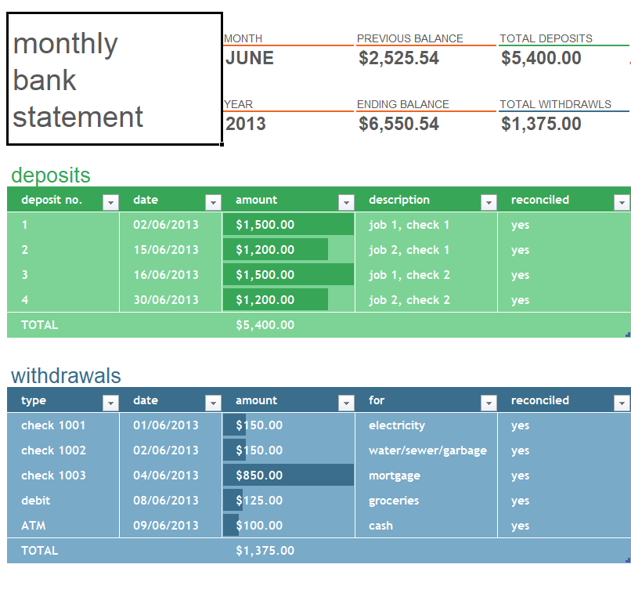Open the deposits date filter dropdown

(x=213, y=203)
